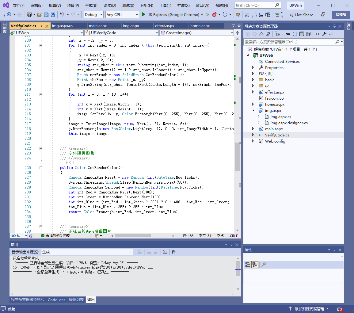
Task: Expand the VerifyCode.cs tree node
Action: coord(253,135)
